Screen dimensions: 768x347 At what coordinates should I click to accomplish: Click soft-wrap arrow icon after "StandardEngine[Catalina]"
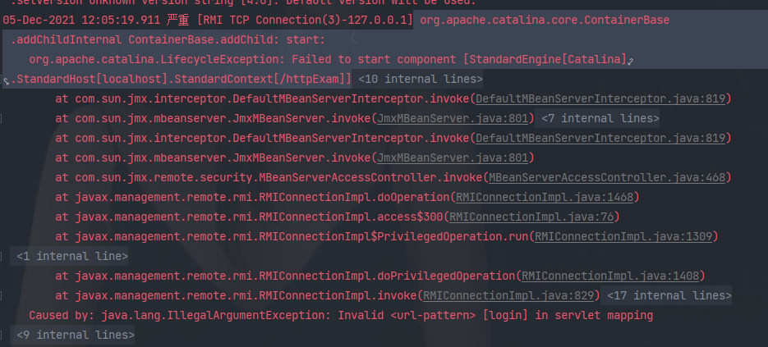(633, 61)
